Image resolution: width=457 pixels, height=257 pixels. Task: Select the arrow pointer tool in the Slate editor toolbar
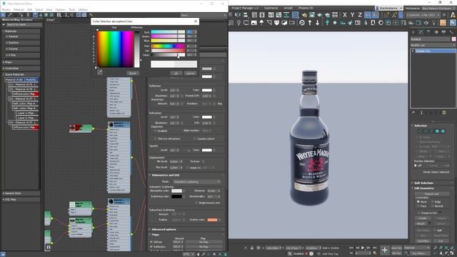(3, 14)
